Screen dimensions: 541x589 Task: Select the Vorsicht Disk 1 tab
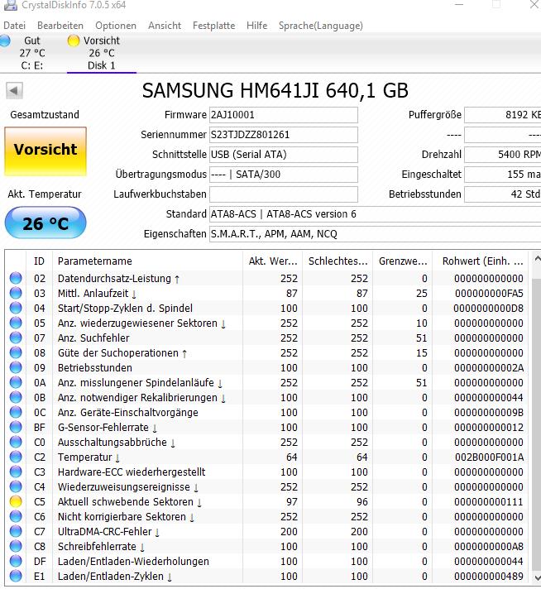tap(102, 53)
